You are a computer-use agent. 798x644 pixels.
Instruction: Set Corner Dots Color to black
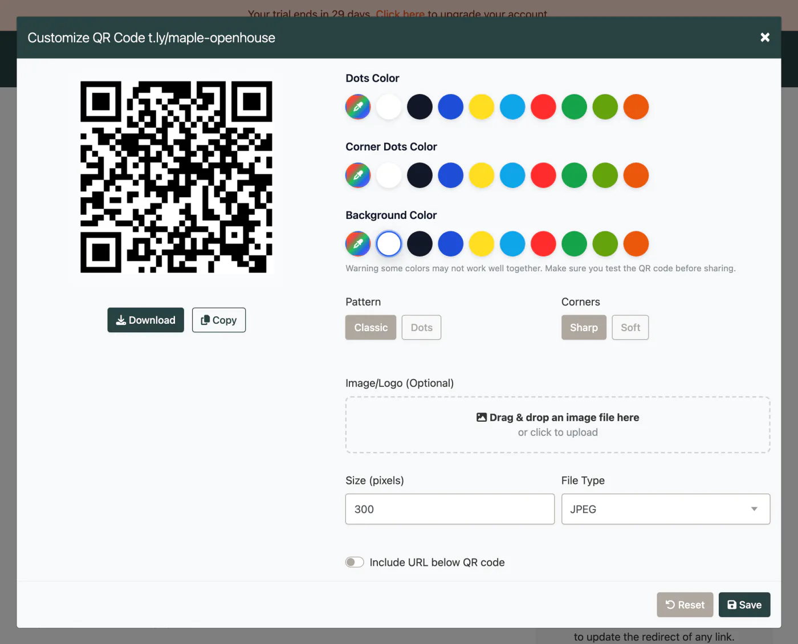420,175
